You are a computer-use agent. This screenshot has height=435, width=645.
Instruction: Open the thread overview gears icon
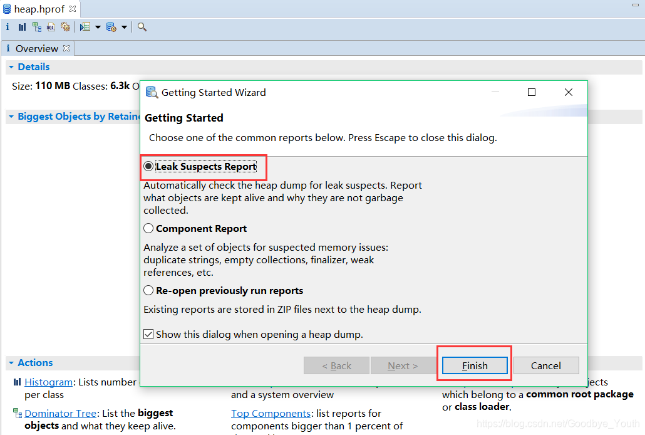point(65,27)
